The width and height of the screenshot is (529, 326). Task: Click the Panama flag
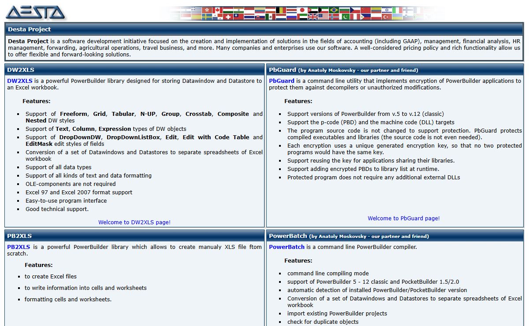[217, 17]
